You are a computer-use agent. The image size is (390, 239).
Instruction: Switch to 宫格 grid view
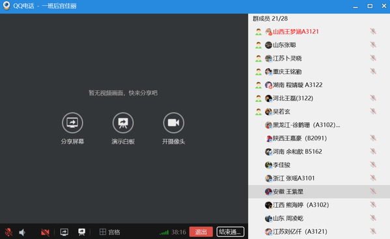(109, 232)
